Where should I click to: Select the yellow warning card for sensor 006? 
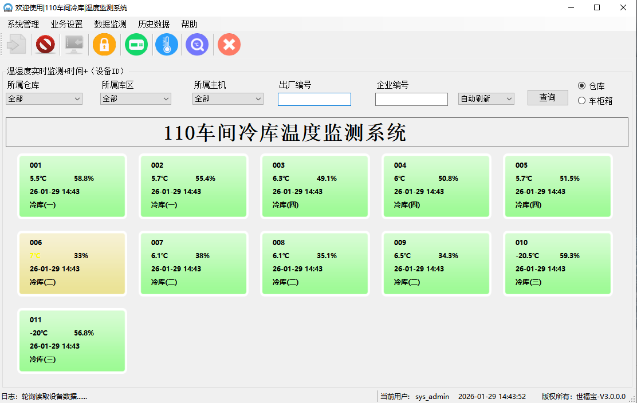click(72, 263)
